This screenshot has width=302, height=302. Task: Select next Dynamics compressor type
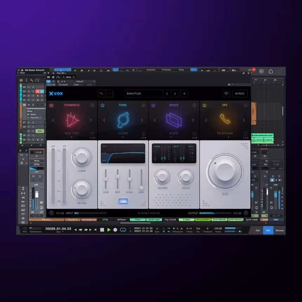click(x=91, y=120)
